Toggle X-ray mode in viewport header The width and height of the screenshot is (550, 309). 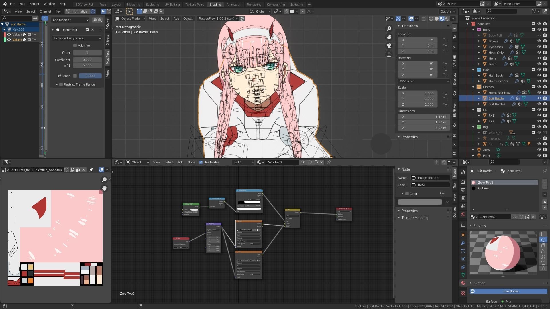point(424,19)
